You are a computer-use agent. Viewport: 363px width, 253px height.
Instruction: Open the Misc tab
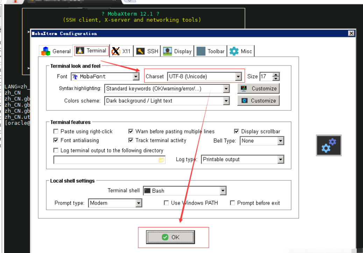(241, 51)
